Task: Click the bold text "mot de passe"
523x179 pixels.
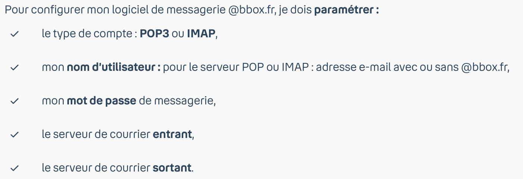Action: [101, 101]
